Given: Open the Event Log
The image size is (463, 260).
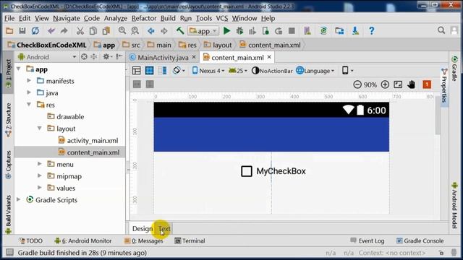Looking at the screenshot, I should click(367, 240).
